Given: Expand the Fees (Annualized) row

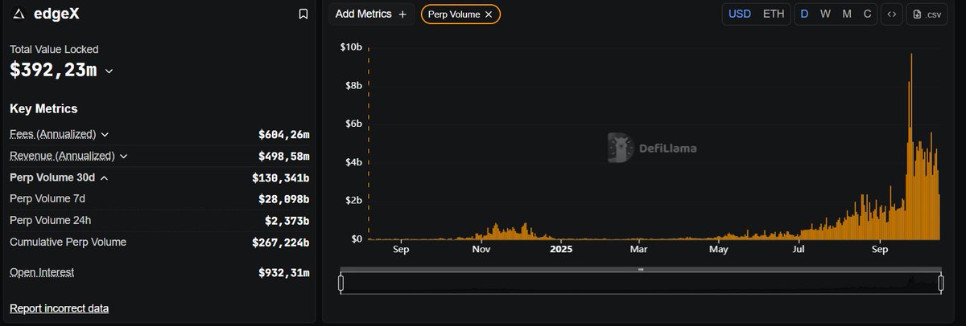Looking at the screenshot, I should coord(105,134).
